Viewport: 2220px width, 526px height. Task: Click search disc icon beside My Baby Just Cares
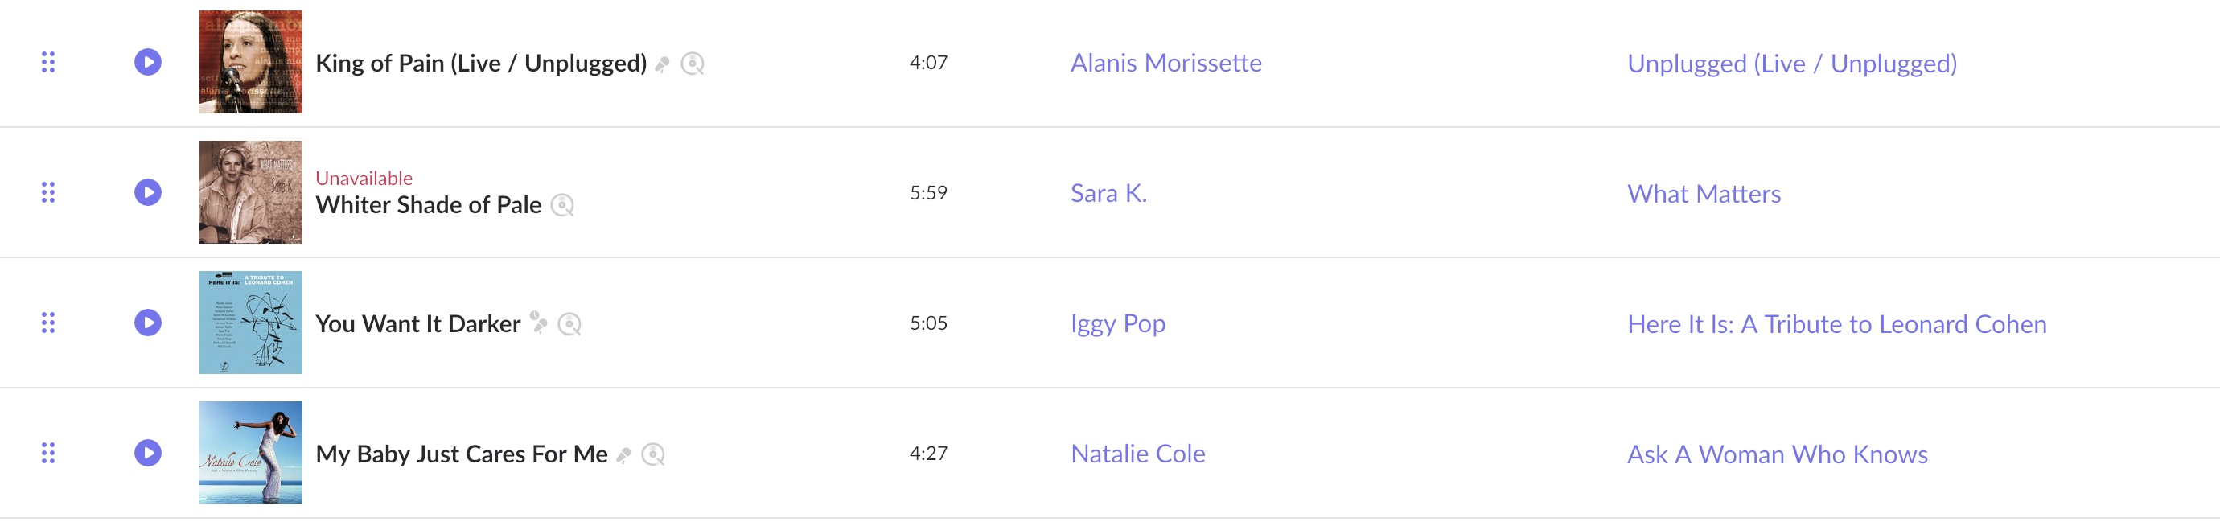click(x=654, y=454)
